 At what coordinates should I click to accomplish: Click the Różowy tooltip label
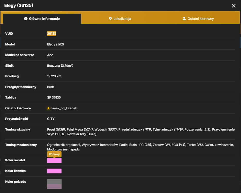pos(54,154)
